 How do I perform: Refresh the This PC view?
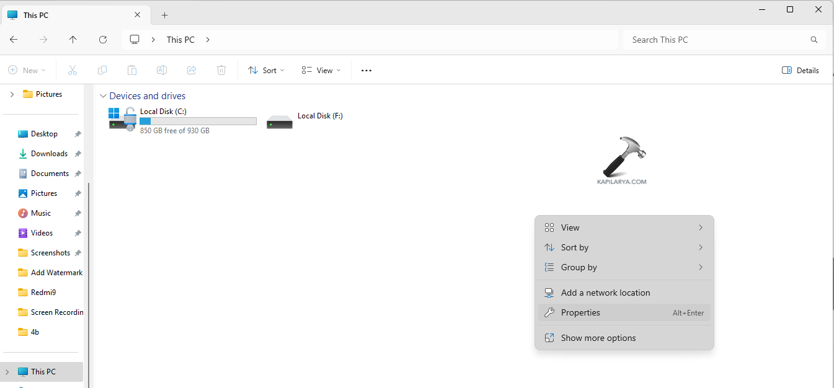click(x=103, y=40)
